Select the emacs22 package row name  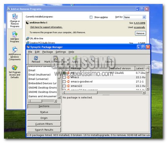click(x=77, y=86)
